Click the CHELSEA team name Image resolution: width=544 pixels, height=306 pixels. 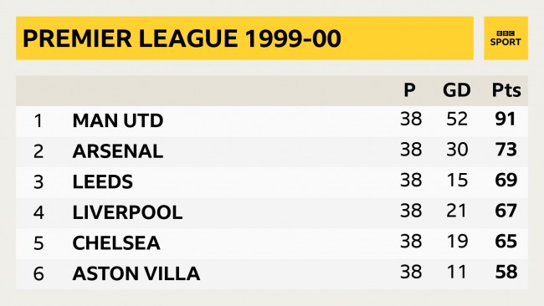click(116, 242)
